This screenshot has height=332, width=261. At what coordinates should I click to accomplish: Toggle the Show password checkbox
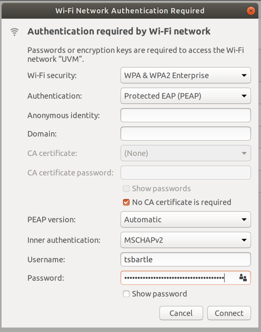pyautogui.click(x=126, y=294)
